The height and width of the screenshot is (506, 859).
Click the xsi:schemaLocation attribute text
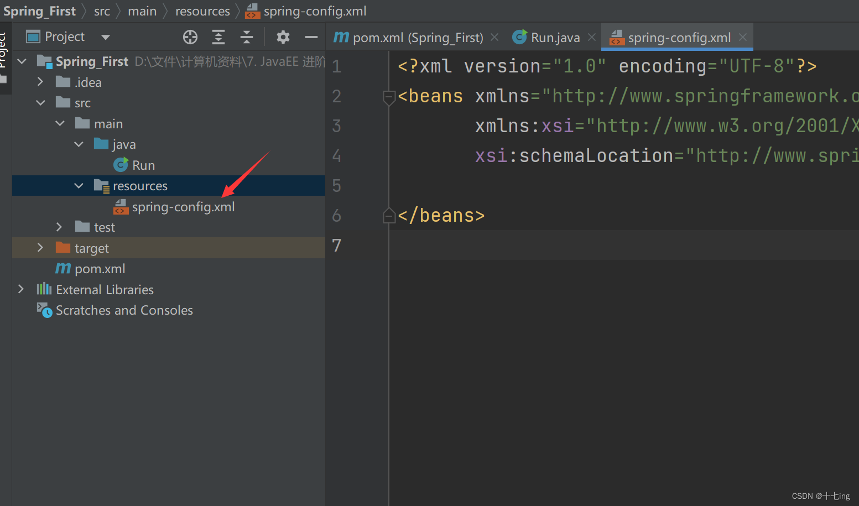pyautogui.click(x=574, y=156)
